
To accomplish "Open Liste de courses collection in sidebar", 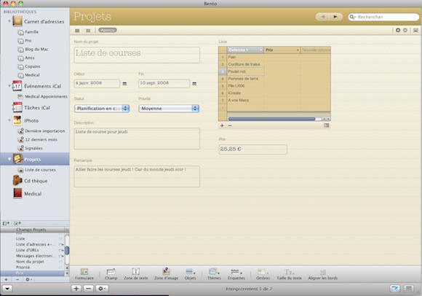I will [x=36, y=170].
